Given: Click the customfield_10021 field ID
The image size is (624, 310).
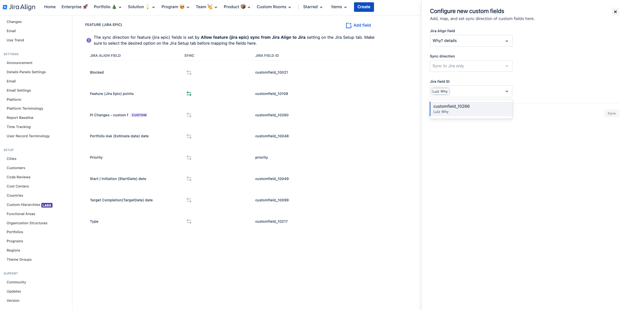Looking at the screenshot, I should 272,73.
